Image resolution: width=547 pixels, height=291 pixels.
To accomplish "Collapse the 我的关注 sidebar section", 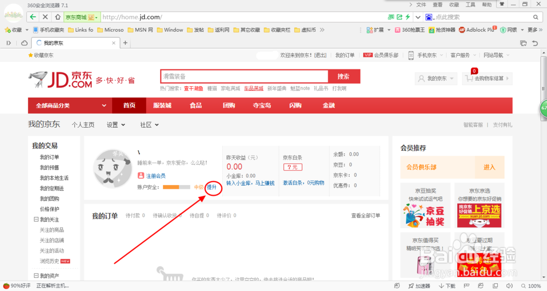I will (x=36, y=219).
